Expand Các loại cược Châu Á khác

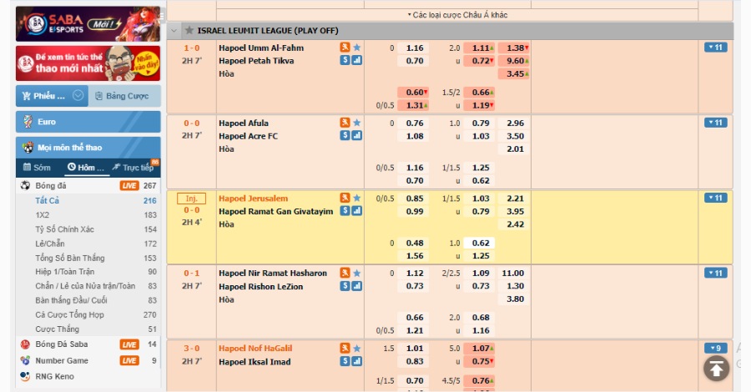[x=457, y=15]
